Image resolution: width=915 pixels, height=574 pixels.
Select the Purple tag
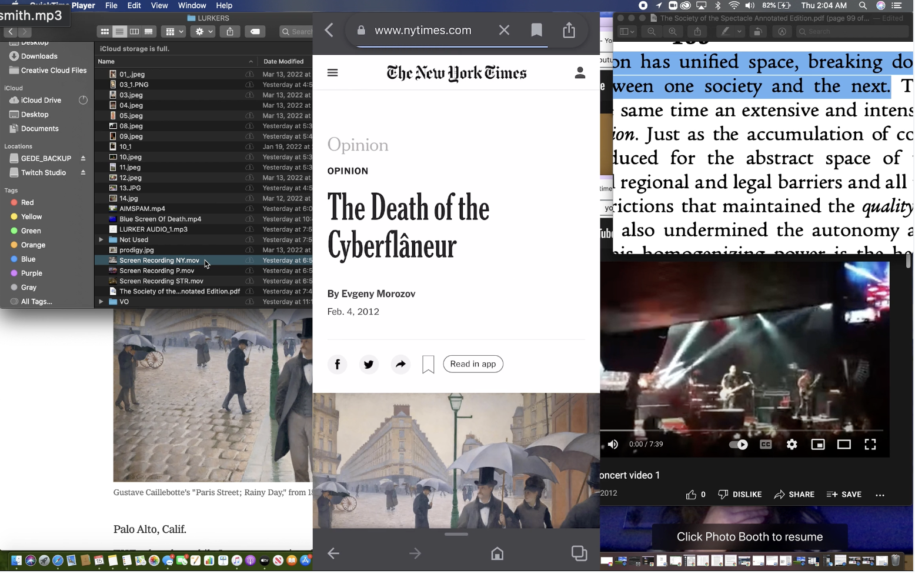click(31, 273)
